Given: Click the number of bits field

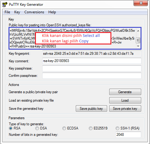Looking at the screenshot, I should [128, 135].
